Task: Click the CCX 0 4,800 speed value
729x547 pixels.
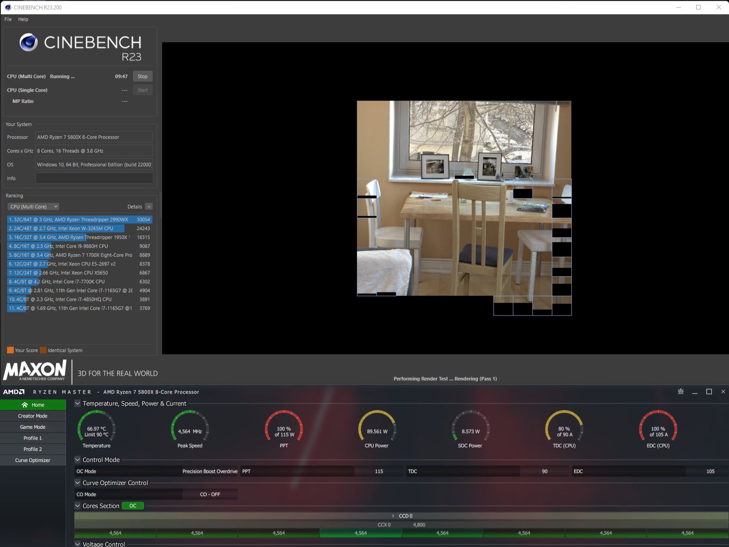Action: 419,525
